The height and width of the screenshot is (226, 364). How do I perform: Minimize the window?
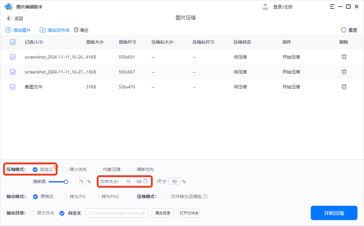[x=340, y=7]
